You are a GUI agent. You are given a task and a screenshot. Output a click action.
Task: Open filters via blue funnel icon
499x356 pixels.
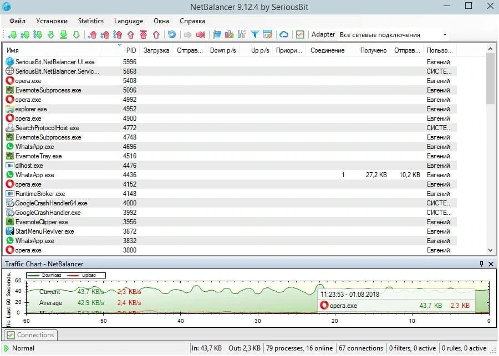click(255, 34)
